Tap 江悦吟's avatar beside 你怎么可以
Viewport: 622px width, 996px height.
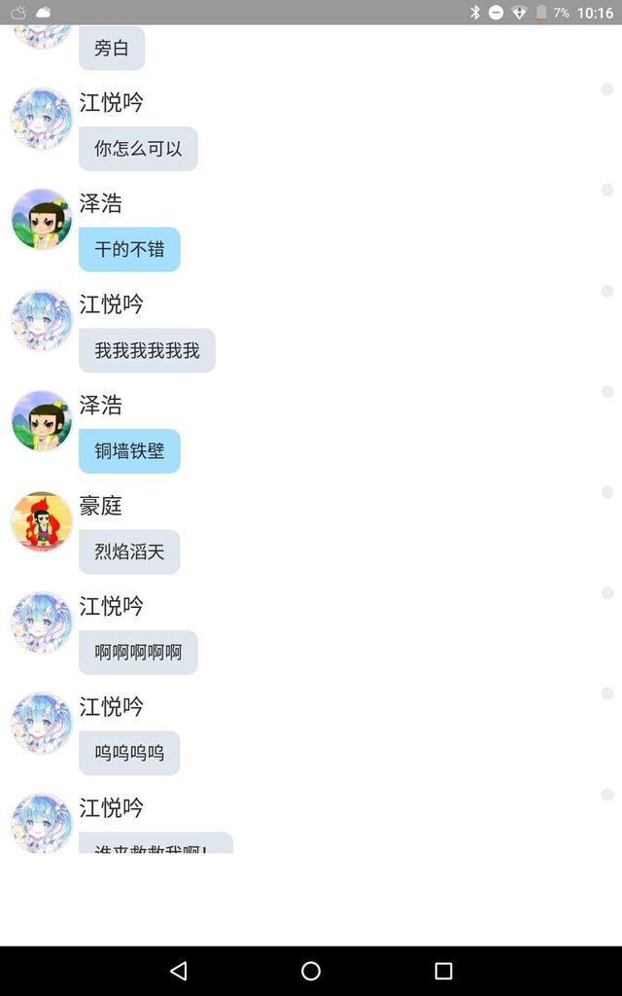pos(42,118)
